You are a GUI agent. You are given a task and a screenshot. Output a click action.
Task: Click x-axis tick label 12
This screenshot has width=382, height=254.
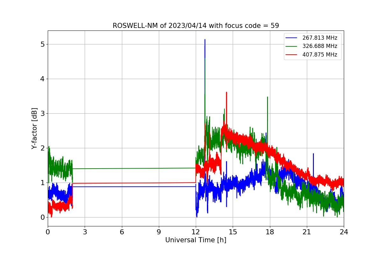196,232
